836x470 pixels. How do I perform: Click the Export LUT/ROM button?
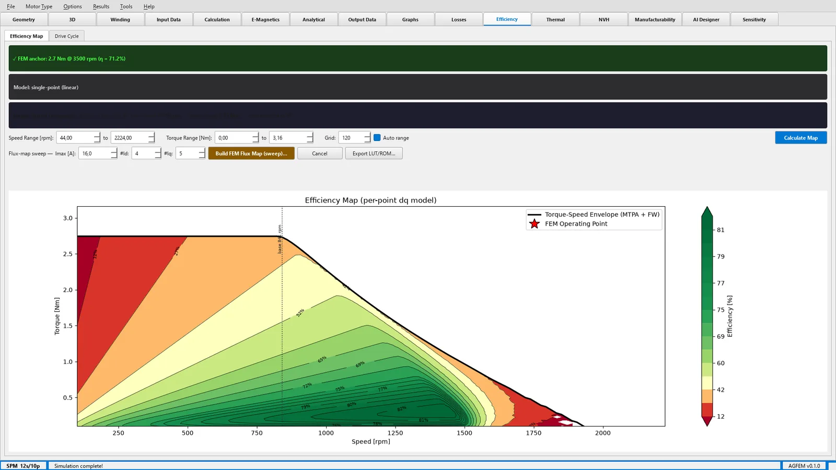(x=374, y=154)
